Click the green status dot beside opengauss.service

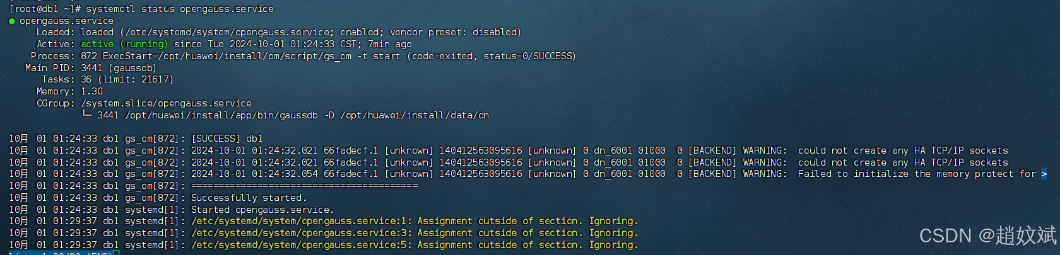click(11, 21)
